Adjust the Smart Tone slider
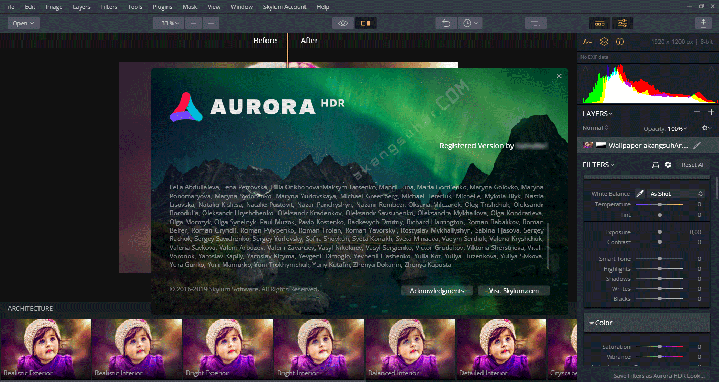This screenshot has height=382, width=719. click(659, 259)
